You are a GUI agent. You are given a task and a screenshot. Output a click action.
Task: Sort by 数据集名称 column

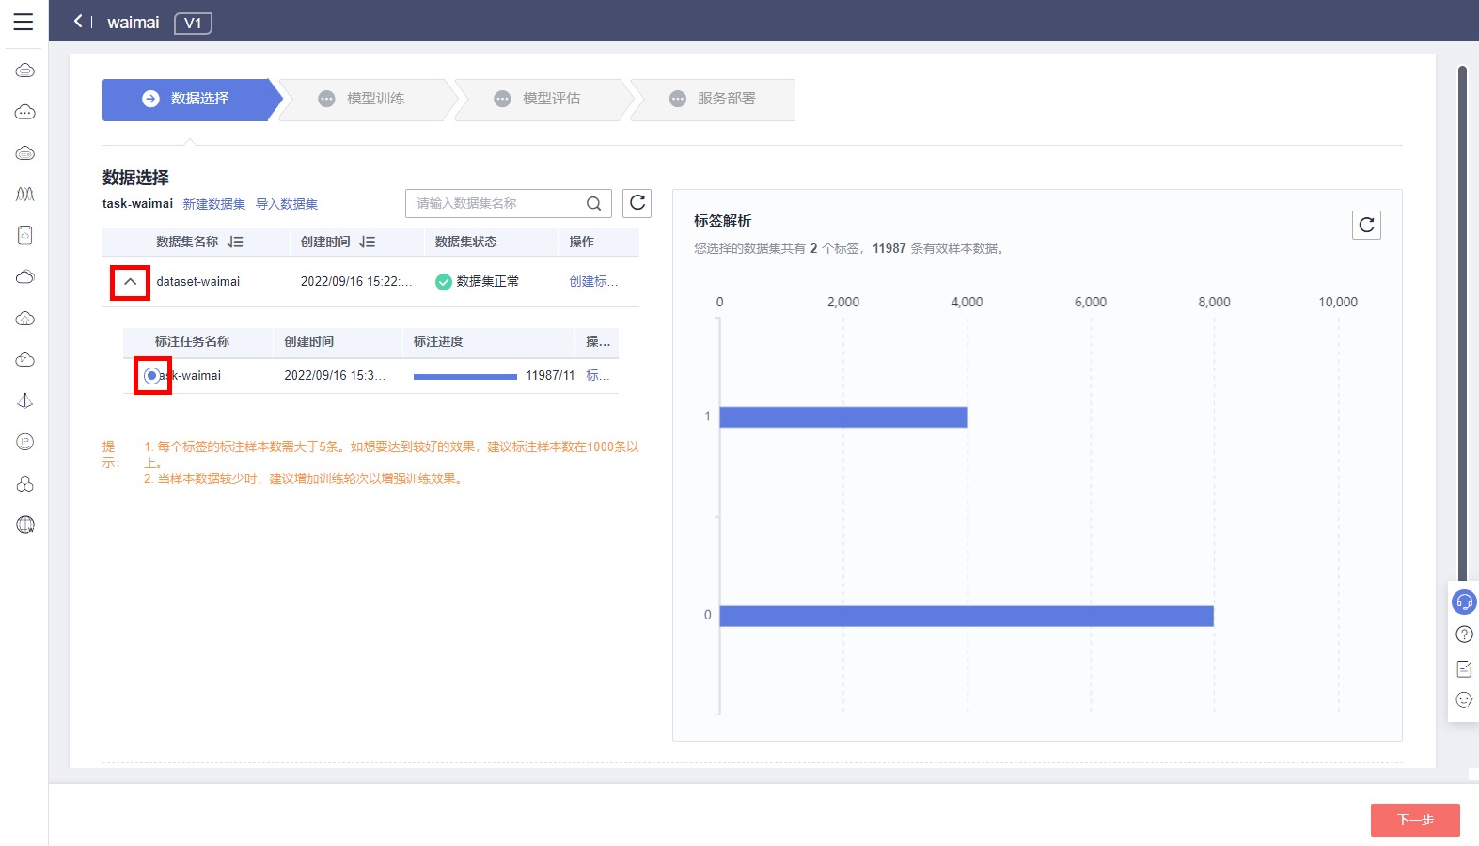235,243
